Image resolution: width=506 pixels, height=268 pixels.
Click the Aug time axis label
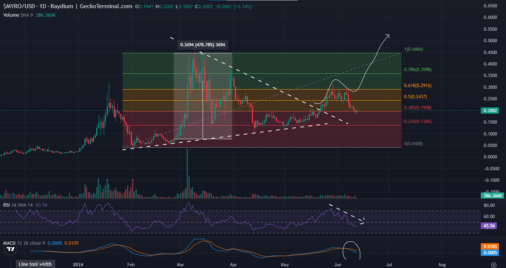pos(442,265)
